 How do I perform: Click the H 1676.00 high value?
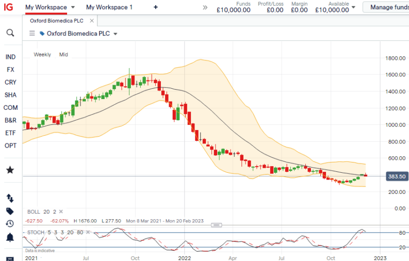pos(85,221)
